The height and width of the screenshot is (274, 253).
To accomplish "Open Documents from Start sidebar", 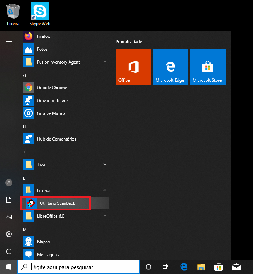I will [x=9, y=200].
